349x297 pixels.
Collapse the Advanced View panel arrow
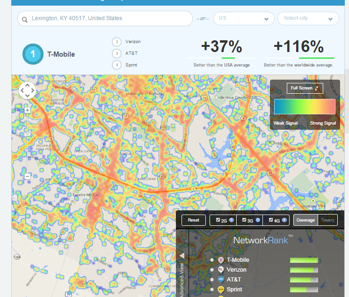pos(182,256)
